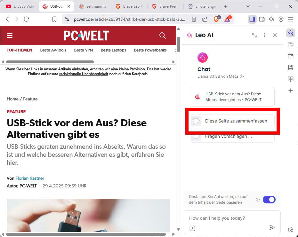Open the Florian Kastner author link

tap(30, 178)
